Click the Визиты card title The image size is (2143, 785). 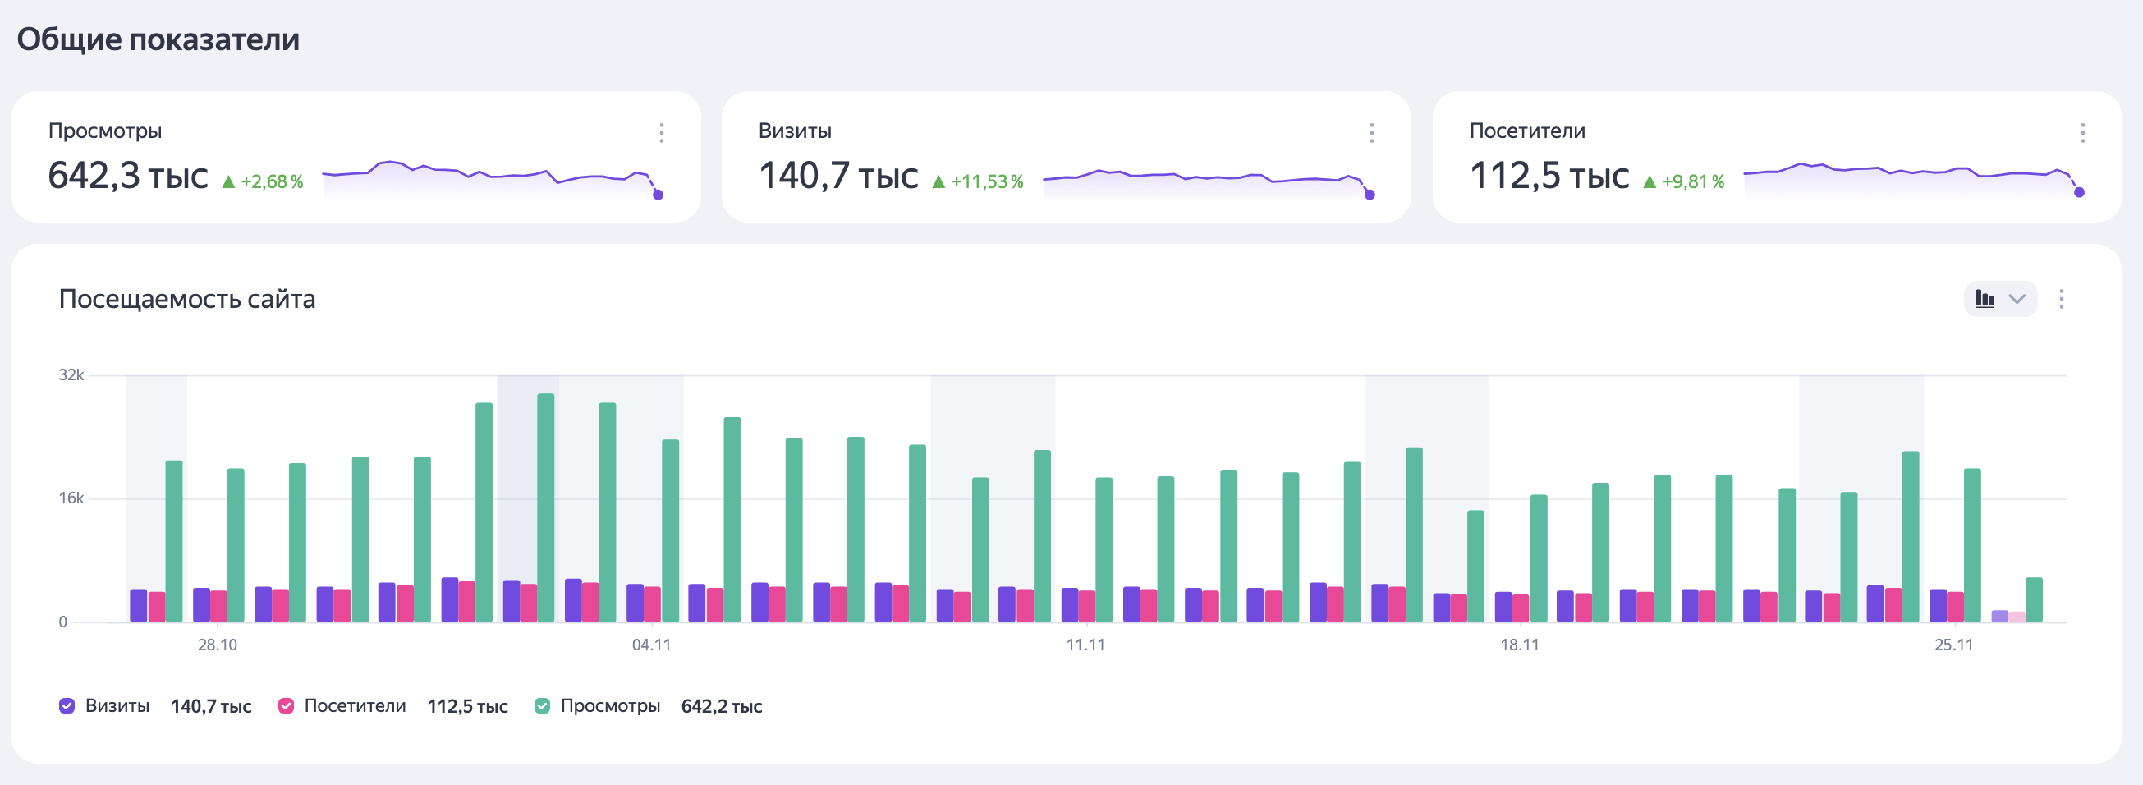[x=795, y=131]
